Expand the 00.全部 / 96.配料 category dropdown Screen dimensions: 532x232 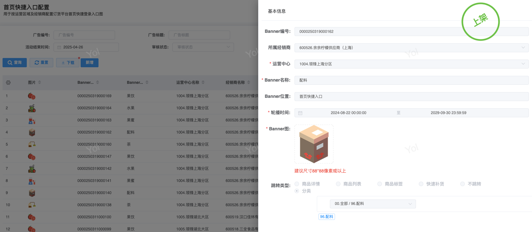pos(373,204)
